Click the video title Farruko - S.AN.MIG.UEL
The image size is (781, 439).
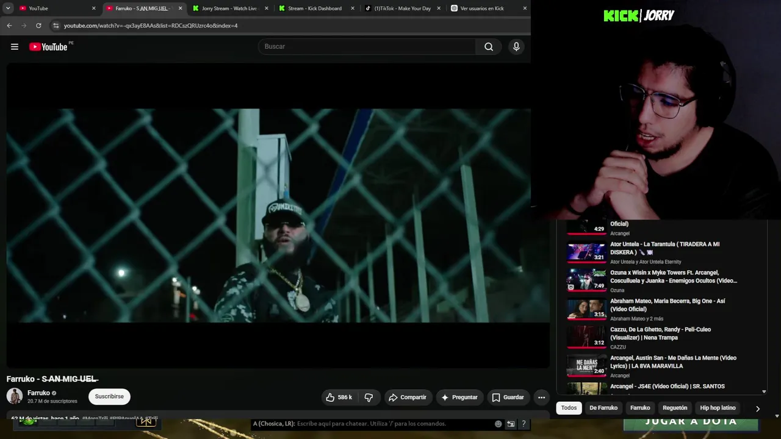tap(52, 379)
